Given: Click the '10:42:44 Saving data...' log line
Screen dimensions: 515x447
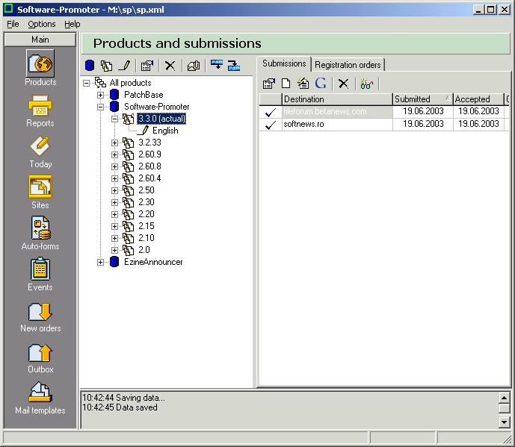Looking at the screenshot, I should [x=123, y=398].
